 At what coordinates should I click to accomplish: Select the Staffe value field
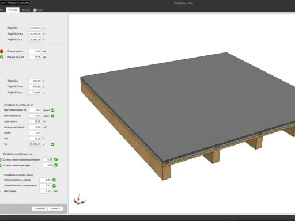tap(35, 133)
